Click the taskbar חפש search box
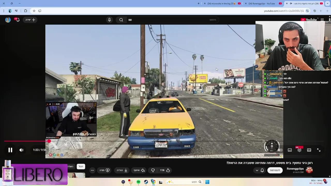 (x=184, y=182)
